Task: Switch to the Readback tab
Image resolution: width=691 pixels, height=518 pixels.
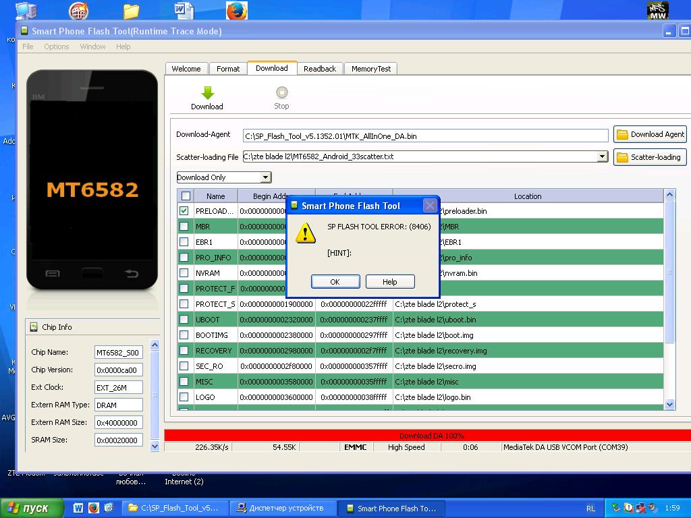Action: (x=319, y=69)
